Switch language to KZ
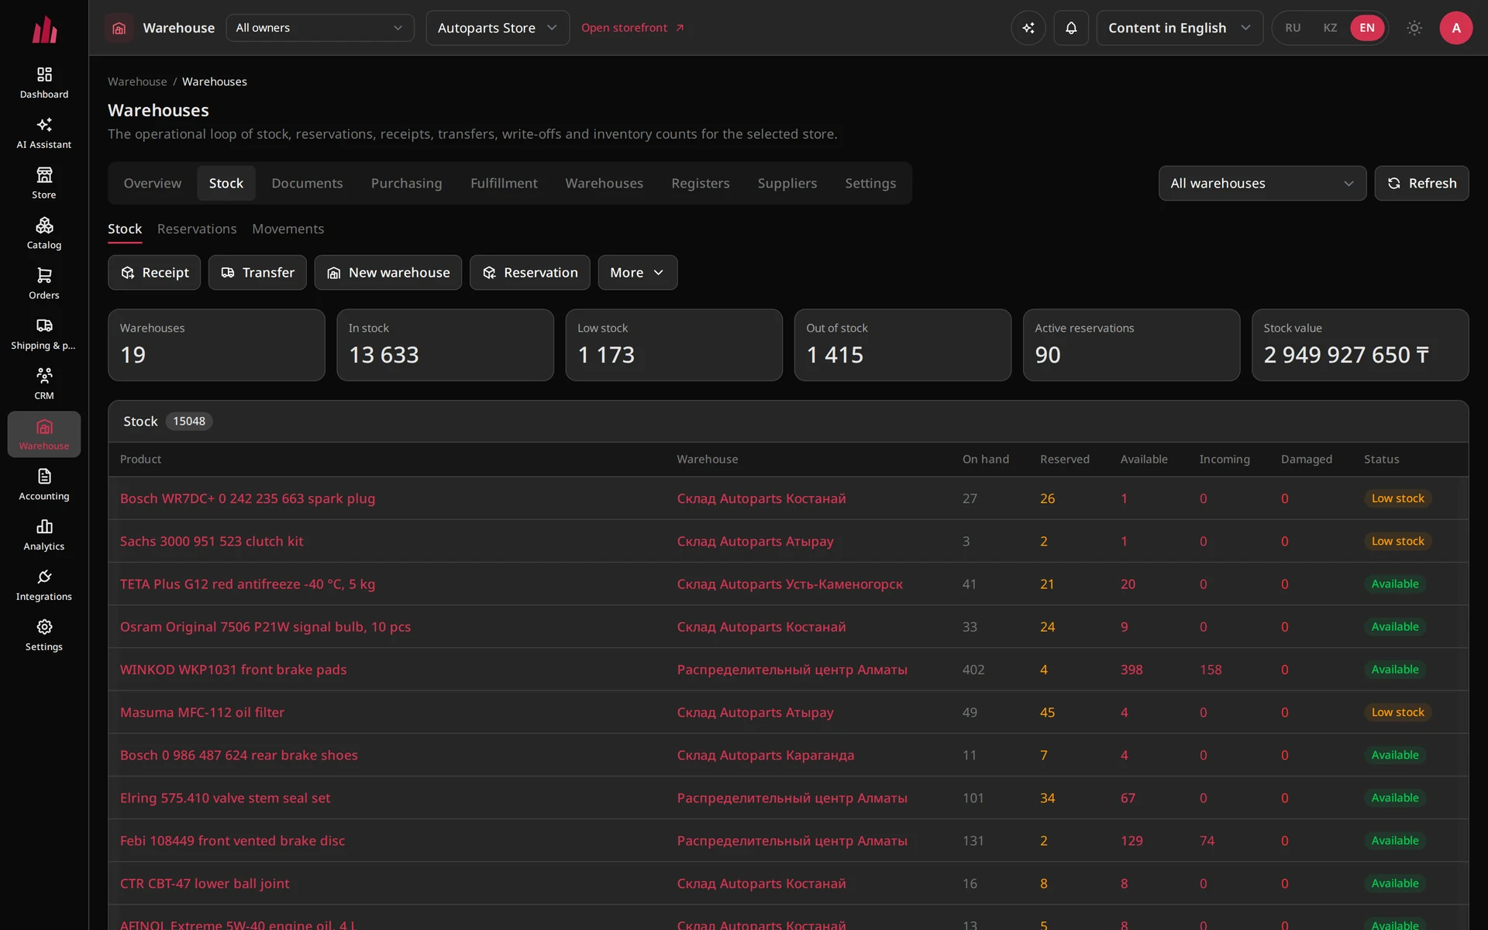Image resolution: width=1488 pixels, height=930 pixels. 1330,28
